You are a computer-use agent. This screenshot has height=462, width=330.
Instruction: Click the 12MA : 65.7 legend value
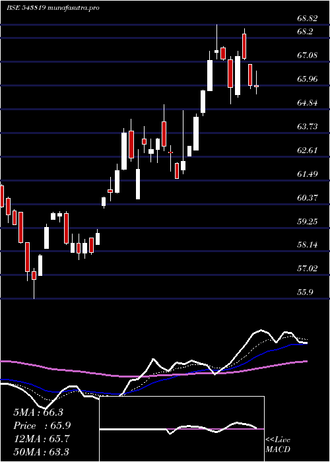(42, 439)
